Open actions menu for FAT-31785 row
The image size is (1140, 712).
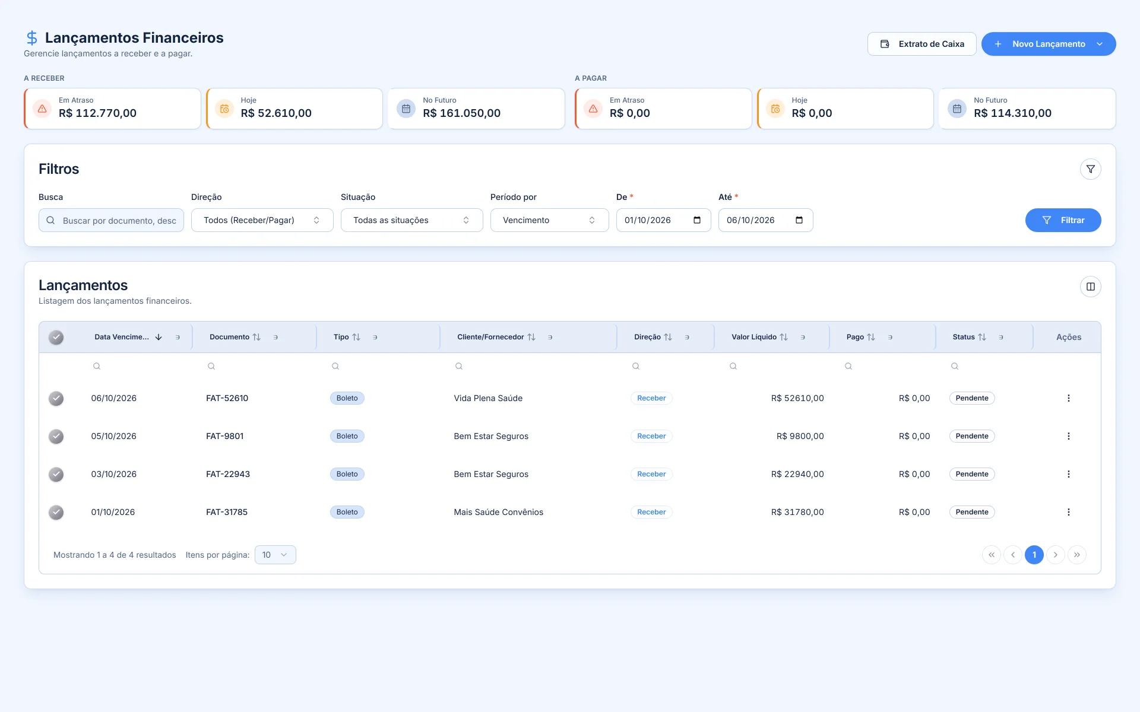point(1068,512)
